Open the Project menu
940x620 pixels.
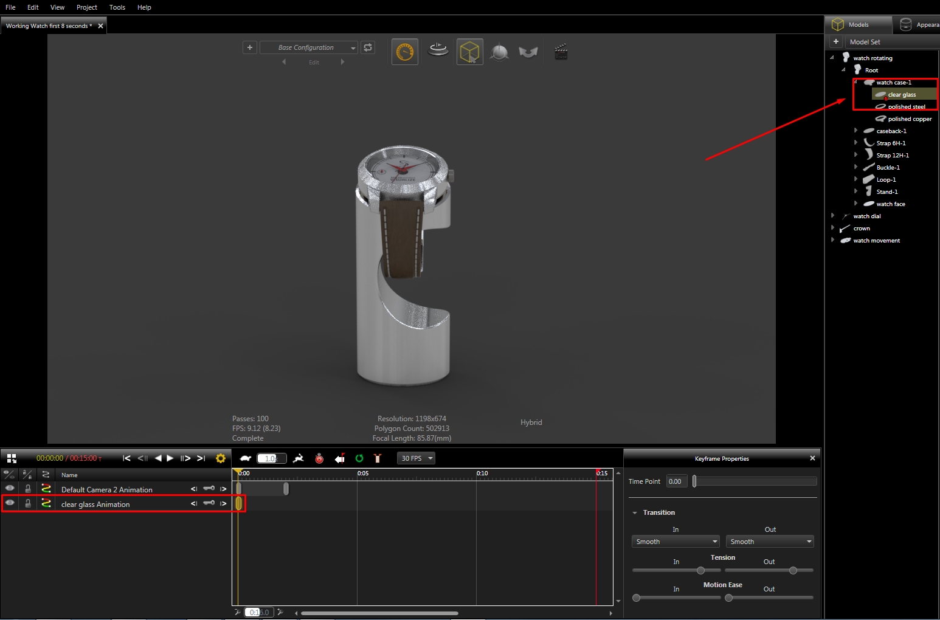[x=86, y=7]
